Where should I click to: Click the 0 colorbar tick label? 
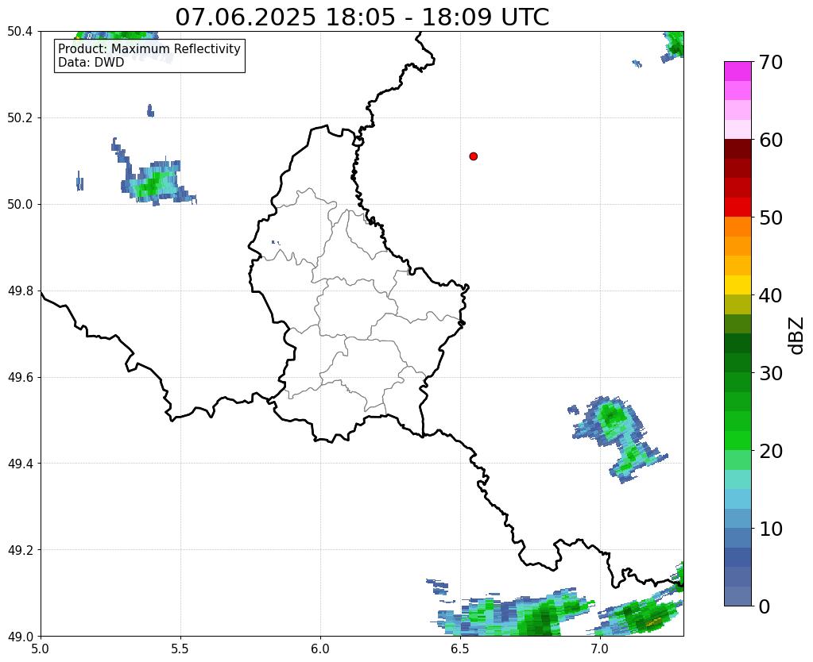tap(765, 606)
